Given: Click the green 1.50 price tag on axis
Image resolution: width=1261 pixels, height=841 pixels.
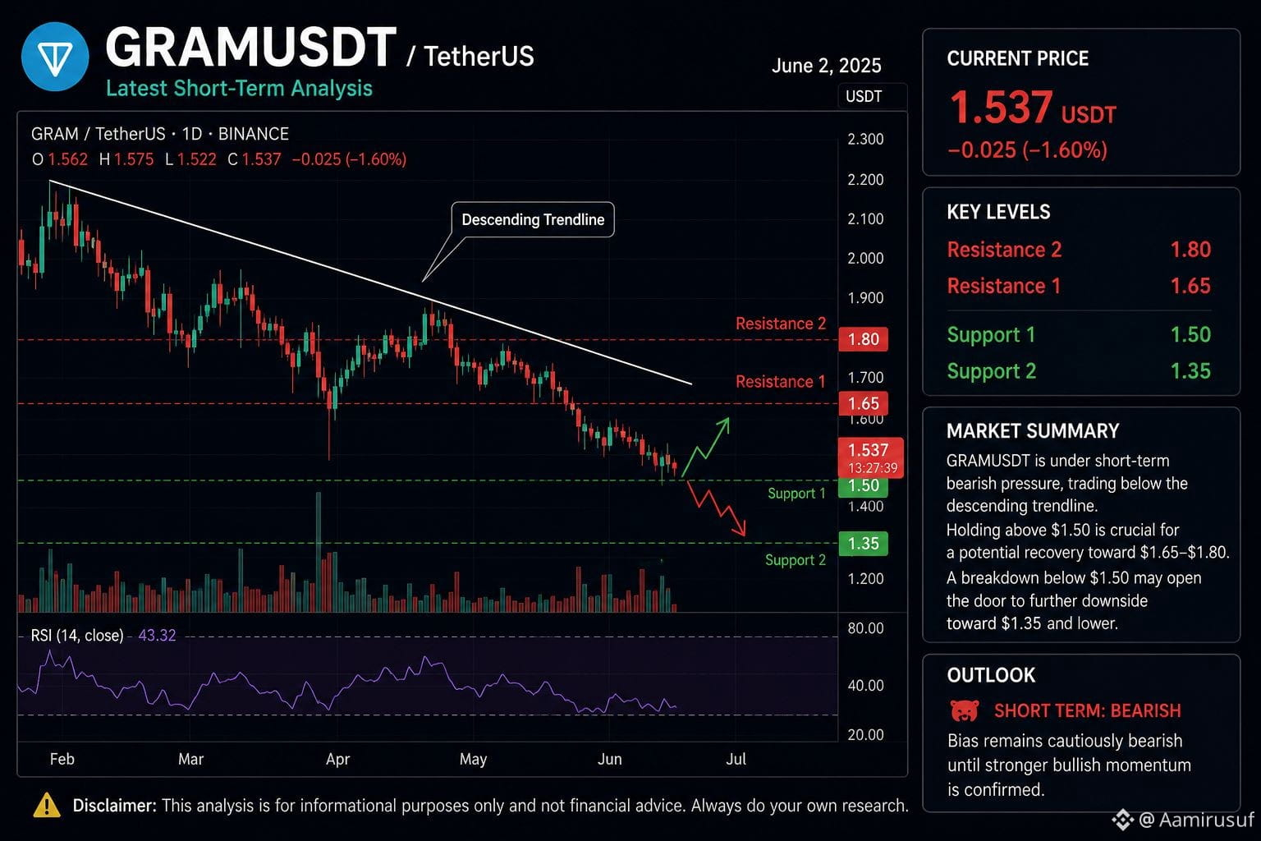Looking at the screenshot, I should (864, 485).
